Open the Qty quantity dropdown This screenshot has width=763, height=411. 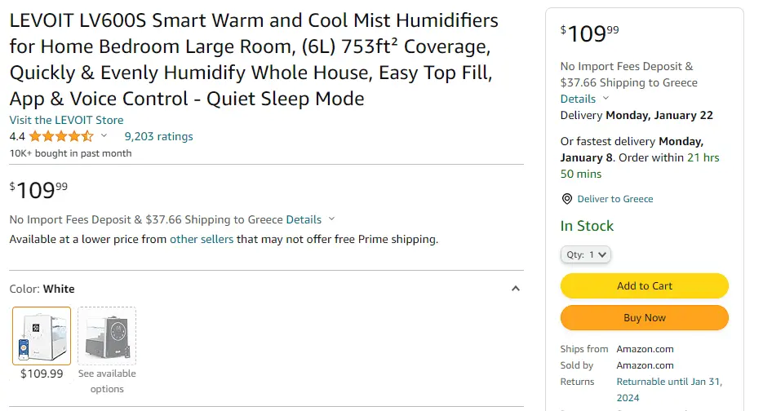point(585,254)
